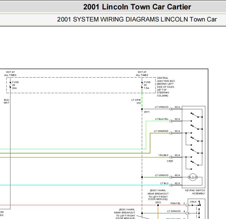The height and width of the screenshot is (219, 226).
Task: Click the LT GRN/RED wire label
Action: tap(161, 131)
